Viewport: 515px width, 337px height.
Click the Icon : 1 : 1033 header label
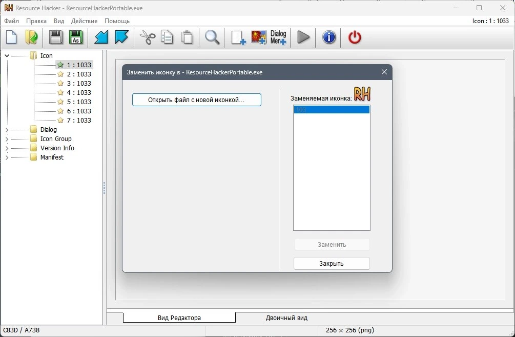click(490, 21)
